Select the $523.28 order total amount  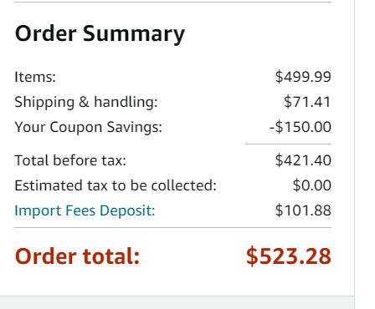tap(289, 256)
